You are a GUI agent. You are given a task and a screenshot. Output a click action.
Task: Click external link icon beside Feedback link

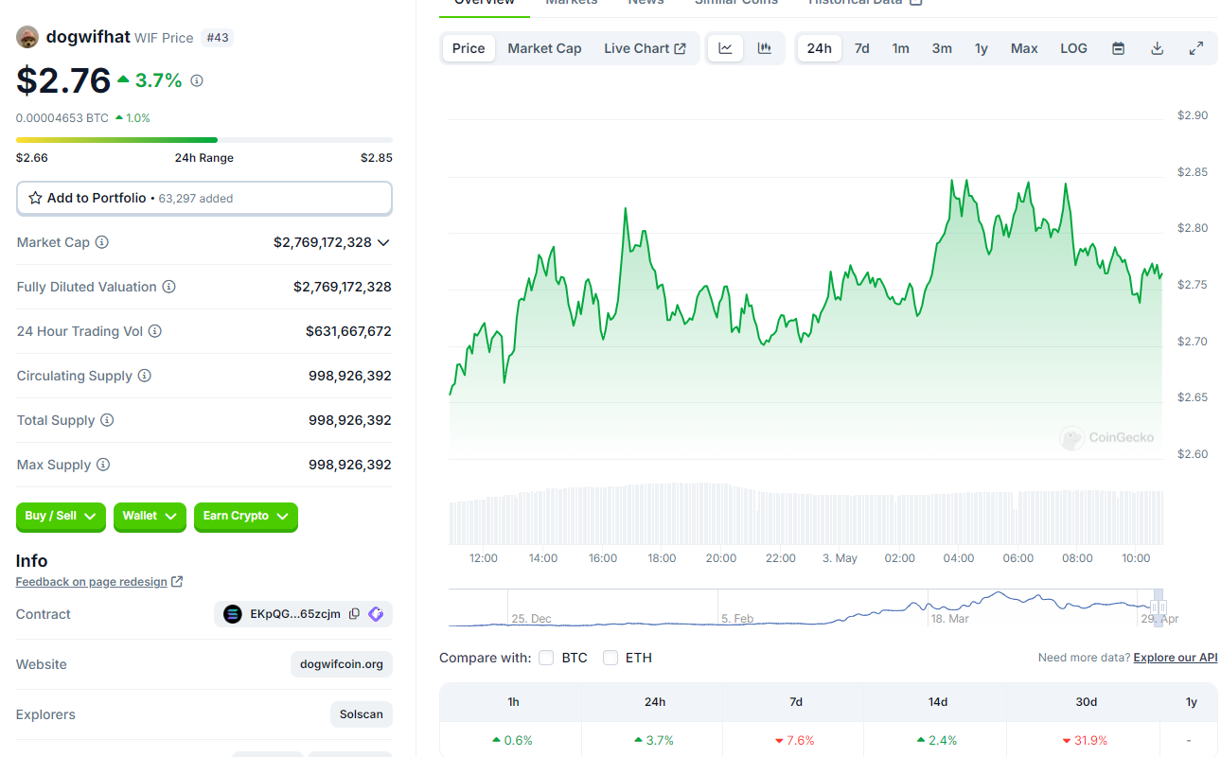[177, 582]
